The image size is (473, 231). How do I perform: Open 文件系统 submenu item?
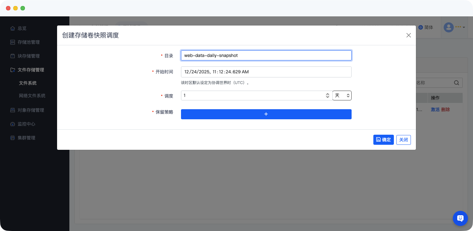tap(28, 83)
